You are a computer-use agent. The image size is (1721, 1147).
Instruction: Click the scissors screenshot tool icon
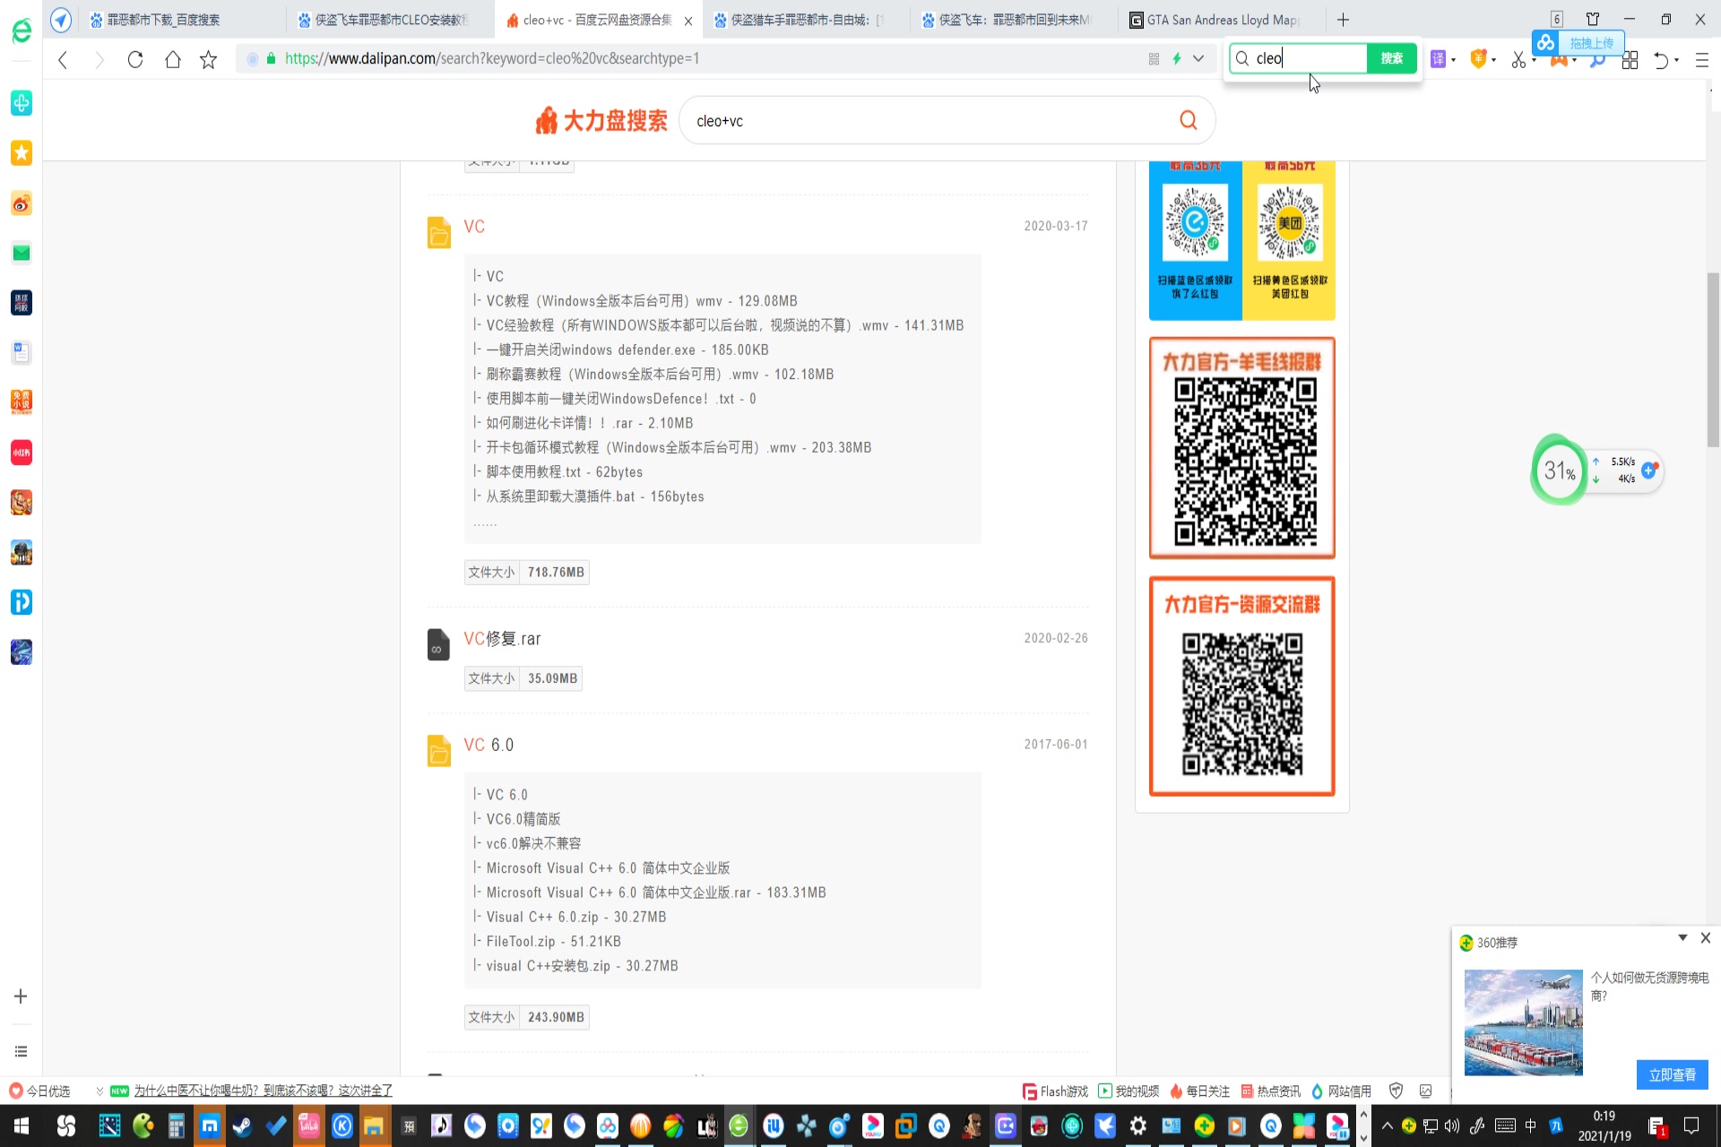[x=1518, y=60]
